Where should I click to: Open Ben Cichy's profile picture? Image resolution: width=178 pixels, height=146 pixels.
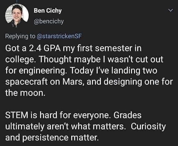pyautogui.click(x=17, y=16)
